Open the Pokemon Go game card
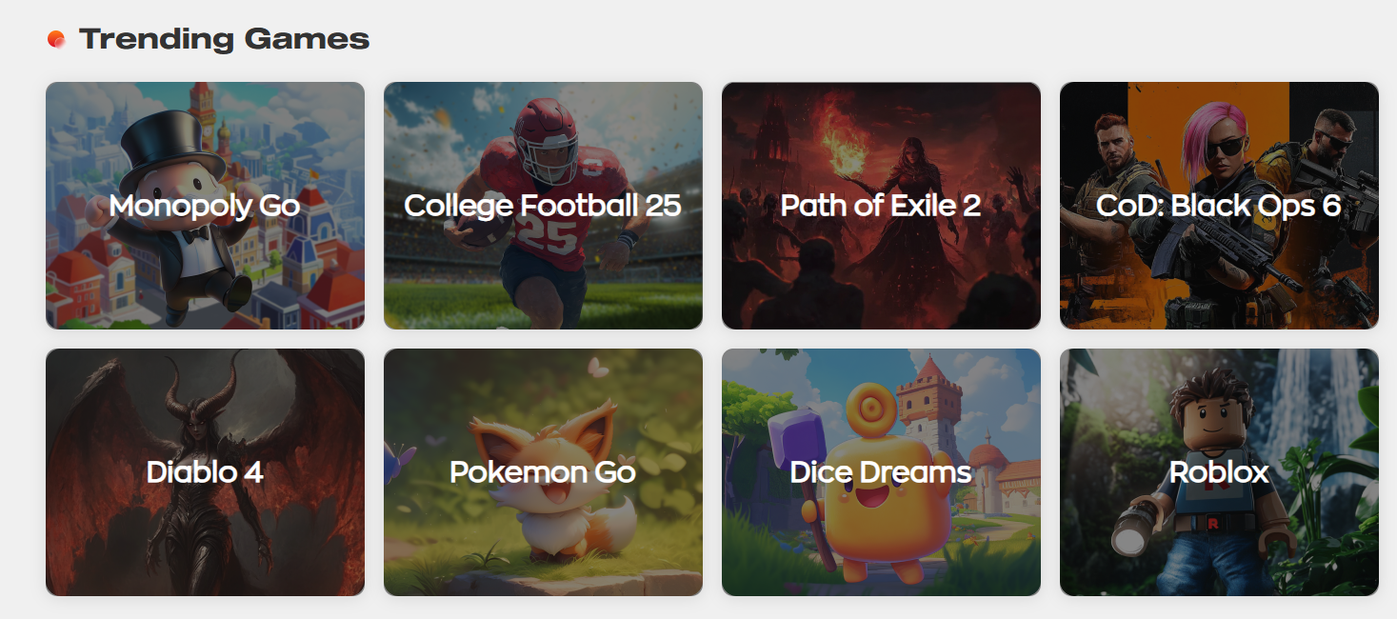The image size is (1397, 619). point(543,472)
